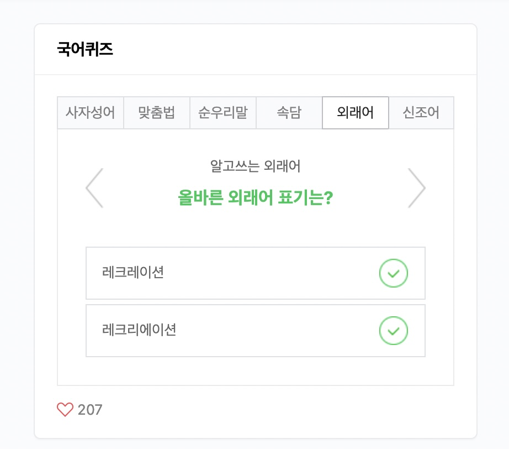
Task: Click the 레크리에이션 answer text label
Action: point(139,330)
